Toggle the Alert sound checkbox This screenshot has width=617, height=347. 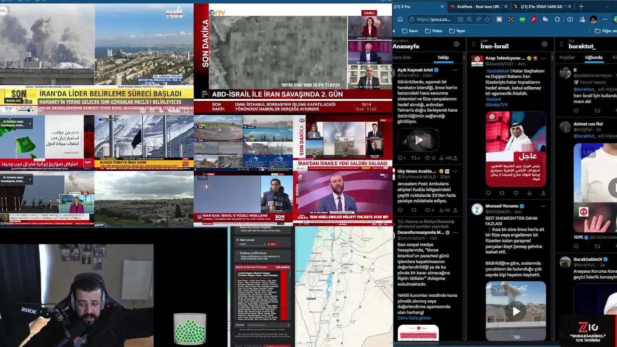(237, 240)
